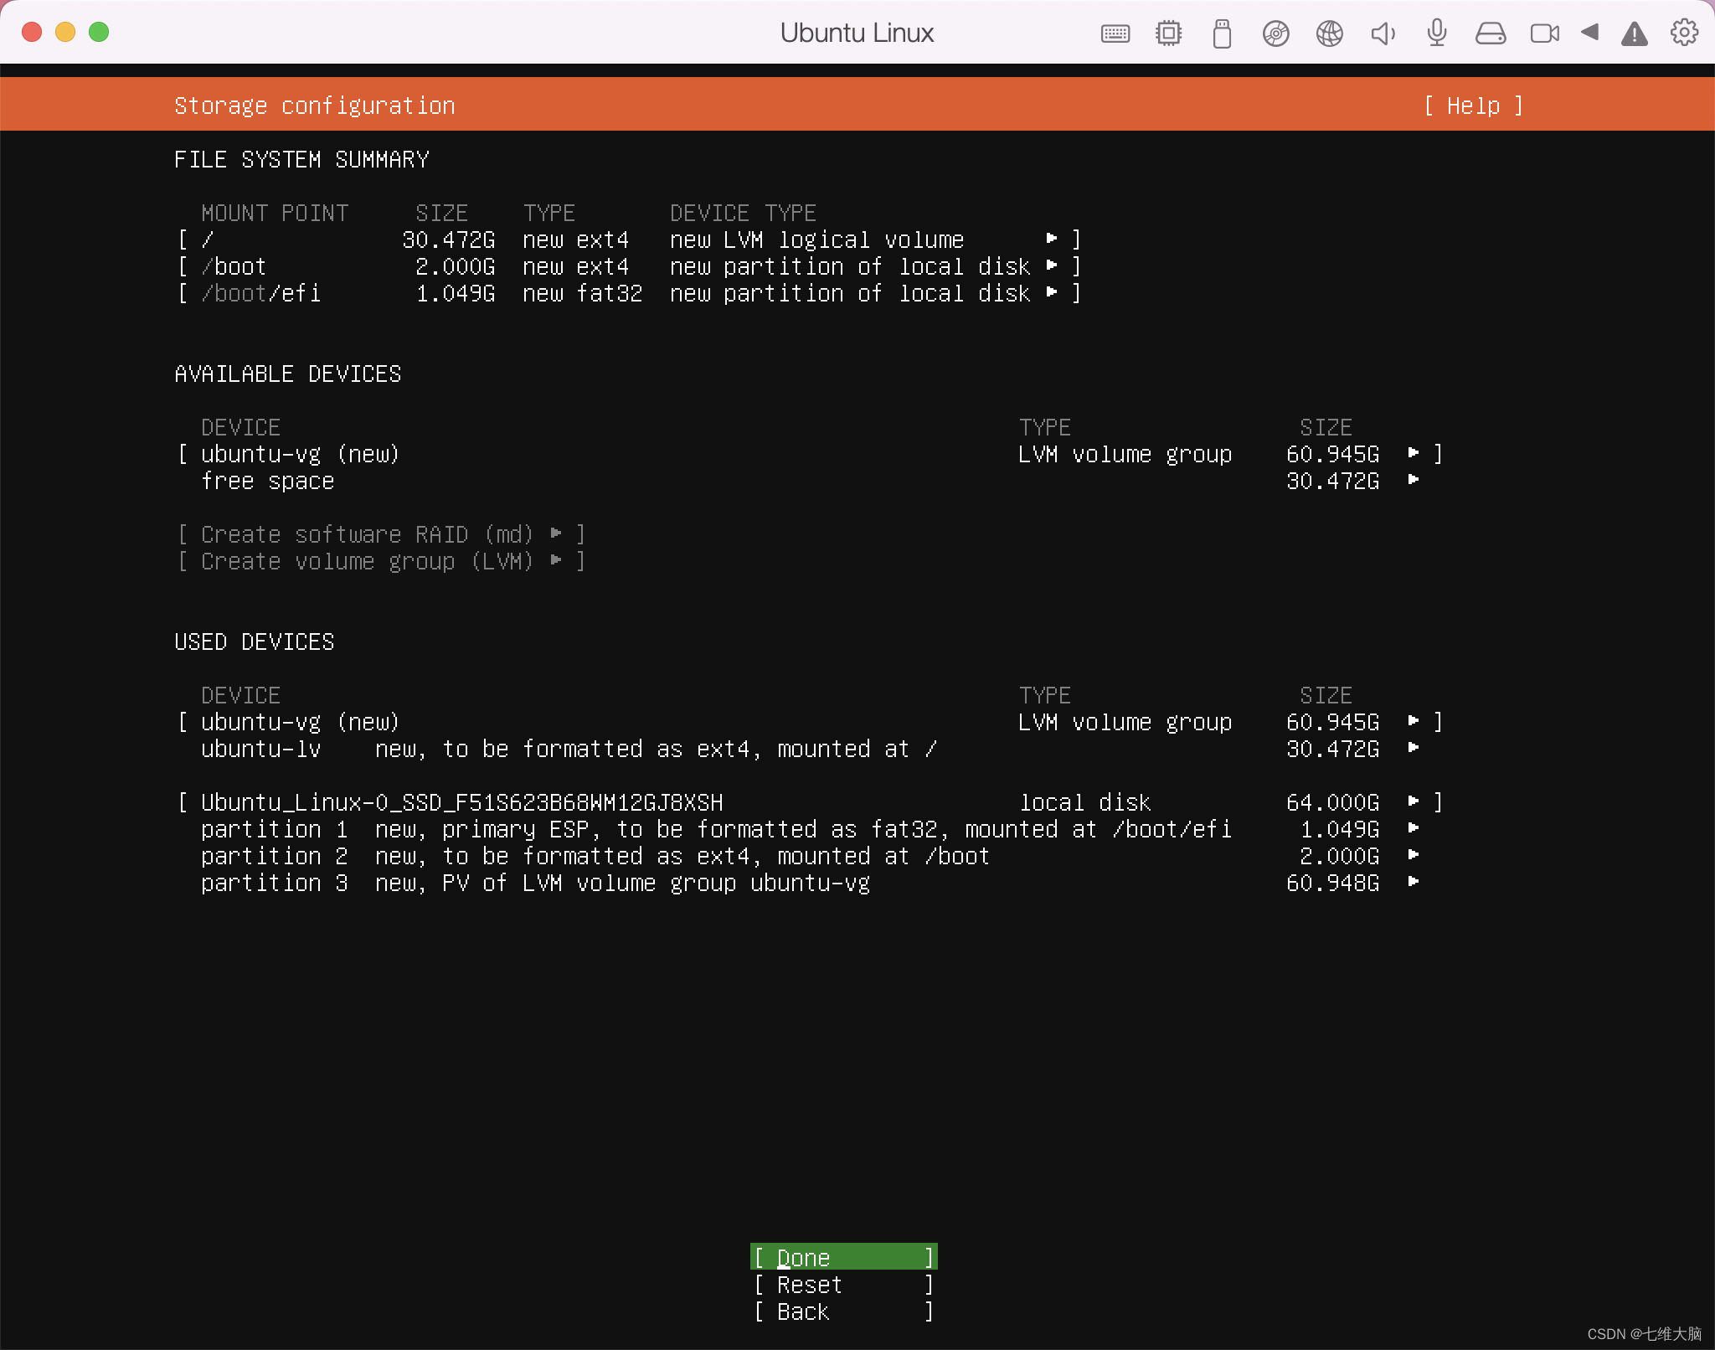Click partition 2 ext4 /boot description
The width and height of the screenshot is (1715, 1350).
(682, 856)
